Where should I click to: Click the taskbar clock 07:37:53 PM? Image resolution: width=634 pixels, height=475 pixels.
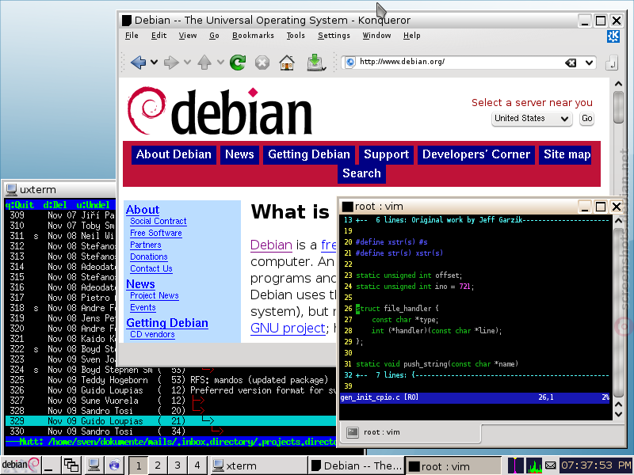596,465
